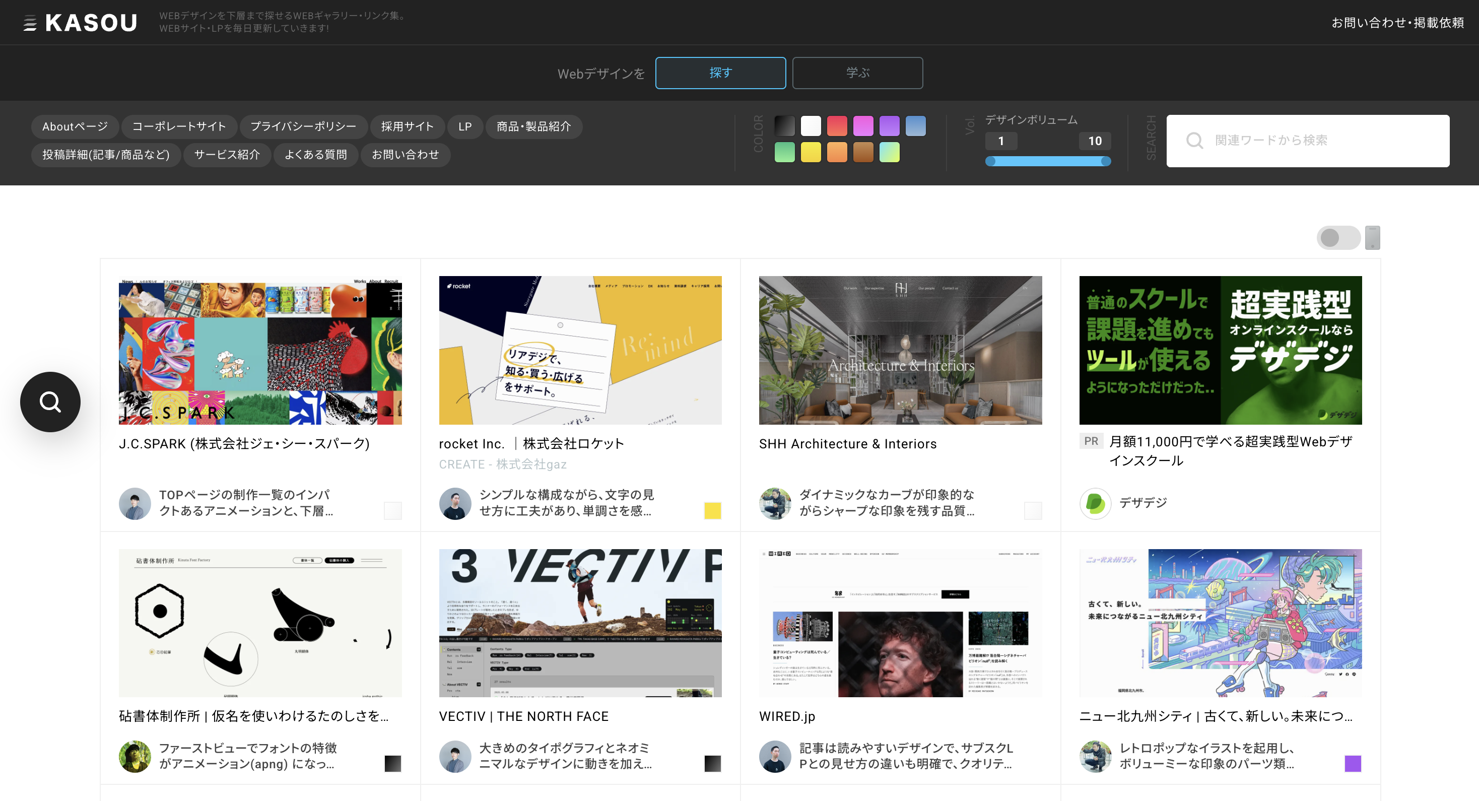Viewport: 1479px width, 801px height.
Task: Click the design volume slider's left handle
Action: click(990, 161)
